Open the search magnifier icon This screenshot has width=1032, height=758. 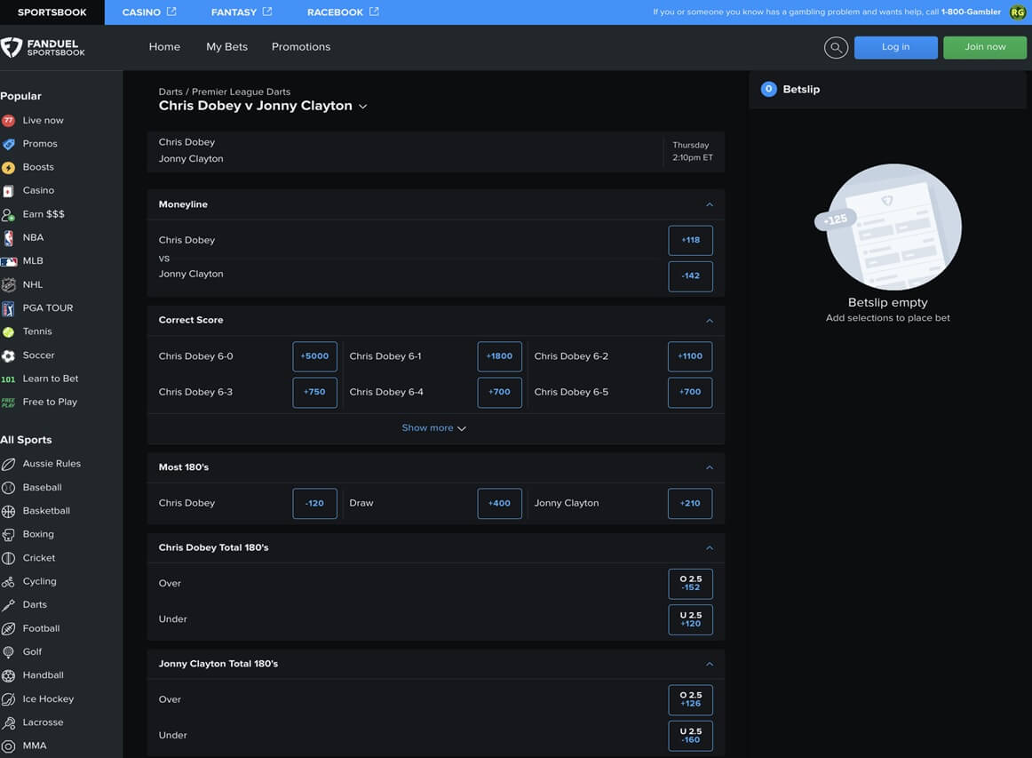click(x=835, y=47)
